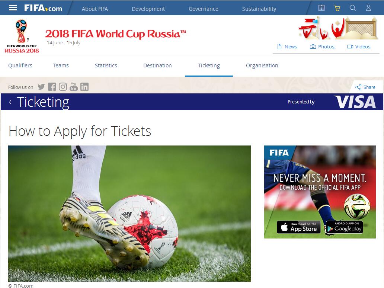Click the search magnifier icon
This screenshot has height=288, width=384.
353,8
